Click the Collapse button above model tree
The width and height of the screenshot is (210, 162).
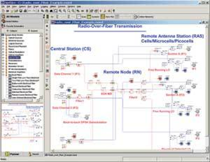pyautogui.click(x=12, y=31)
